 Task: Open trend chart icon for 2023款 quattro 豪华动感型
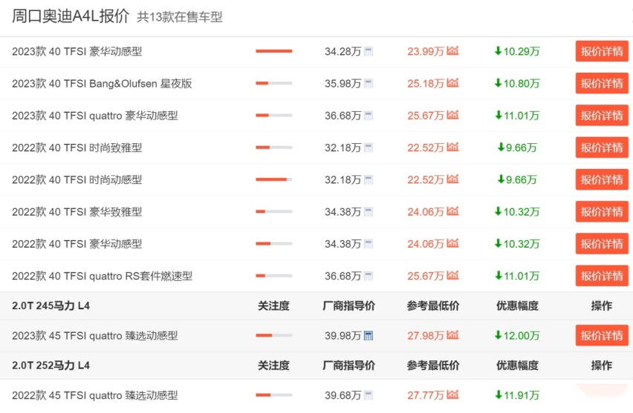click(452, 115)
